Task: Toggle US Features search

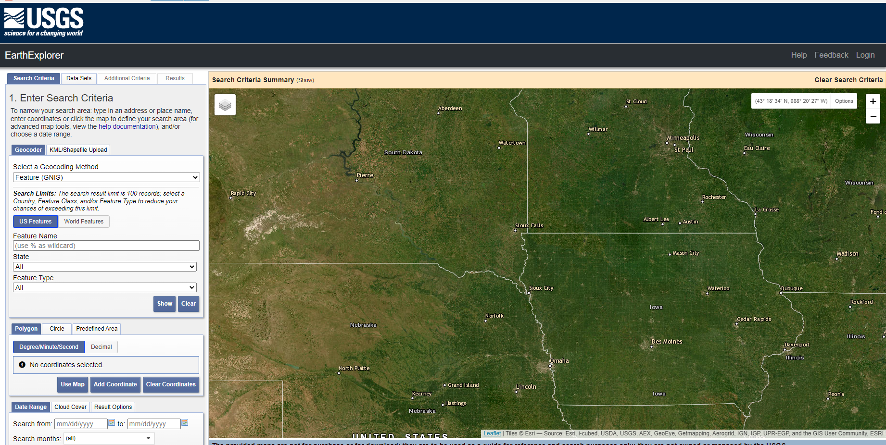Action: coord(36,222)
